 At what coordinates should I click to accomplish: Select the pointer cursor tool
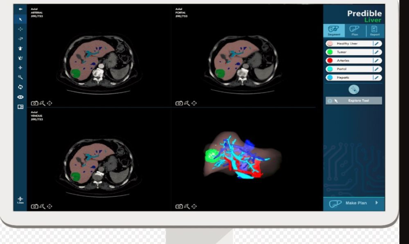click(x=20, y=19)
